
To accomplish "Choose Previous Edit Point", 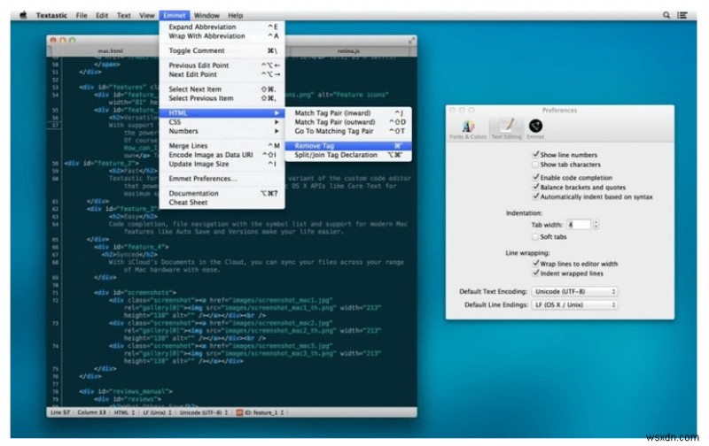I will (222, 65).
